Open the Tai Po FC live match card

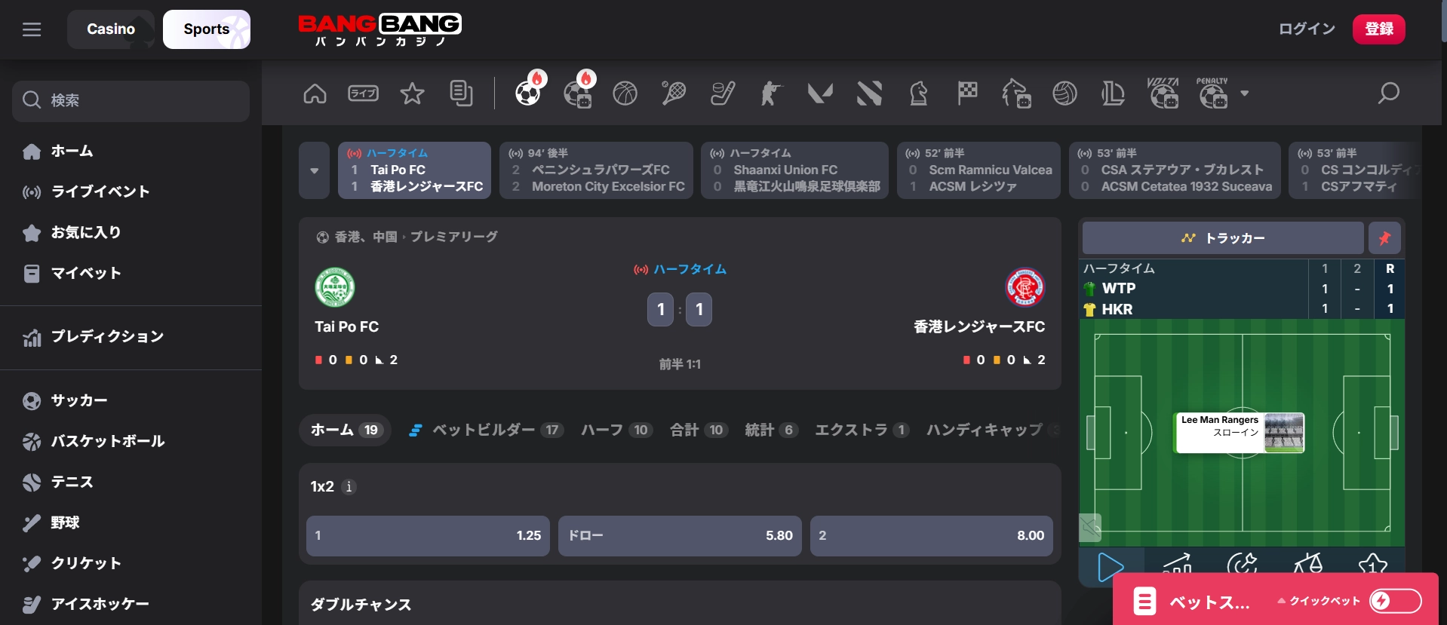[414, 170]
